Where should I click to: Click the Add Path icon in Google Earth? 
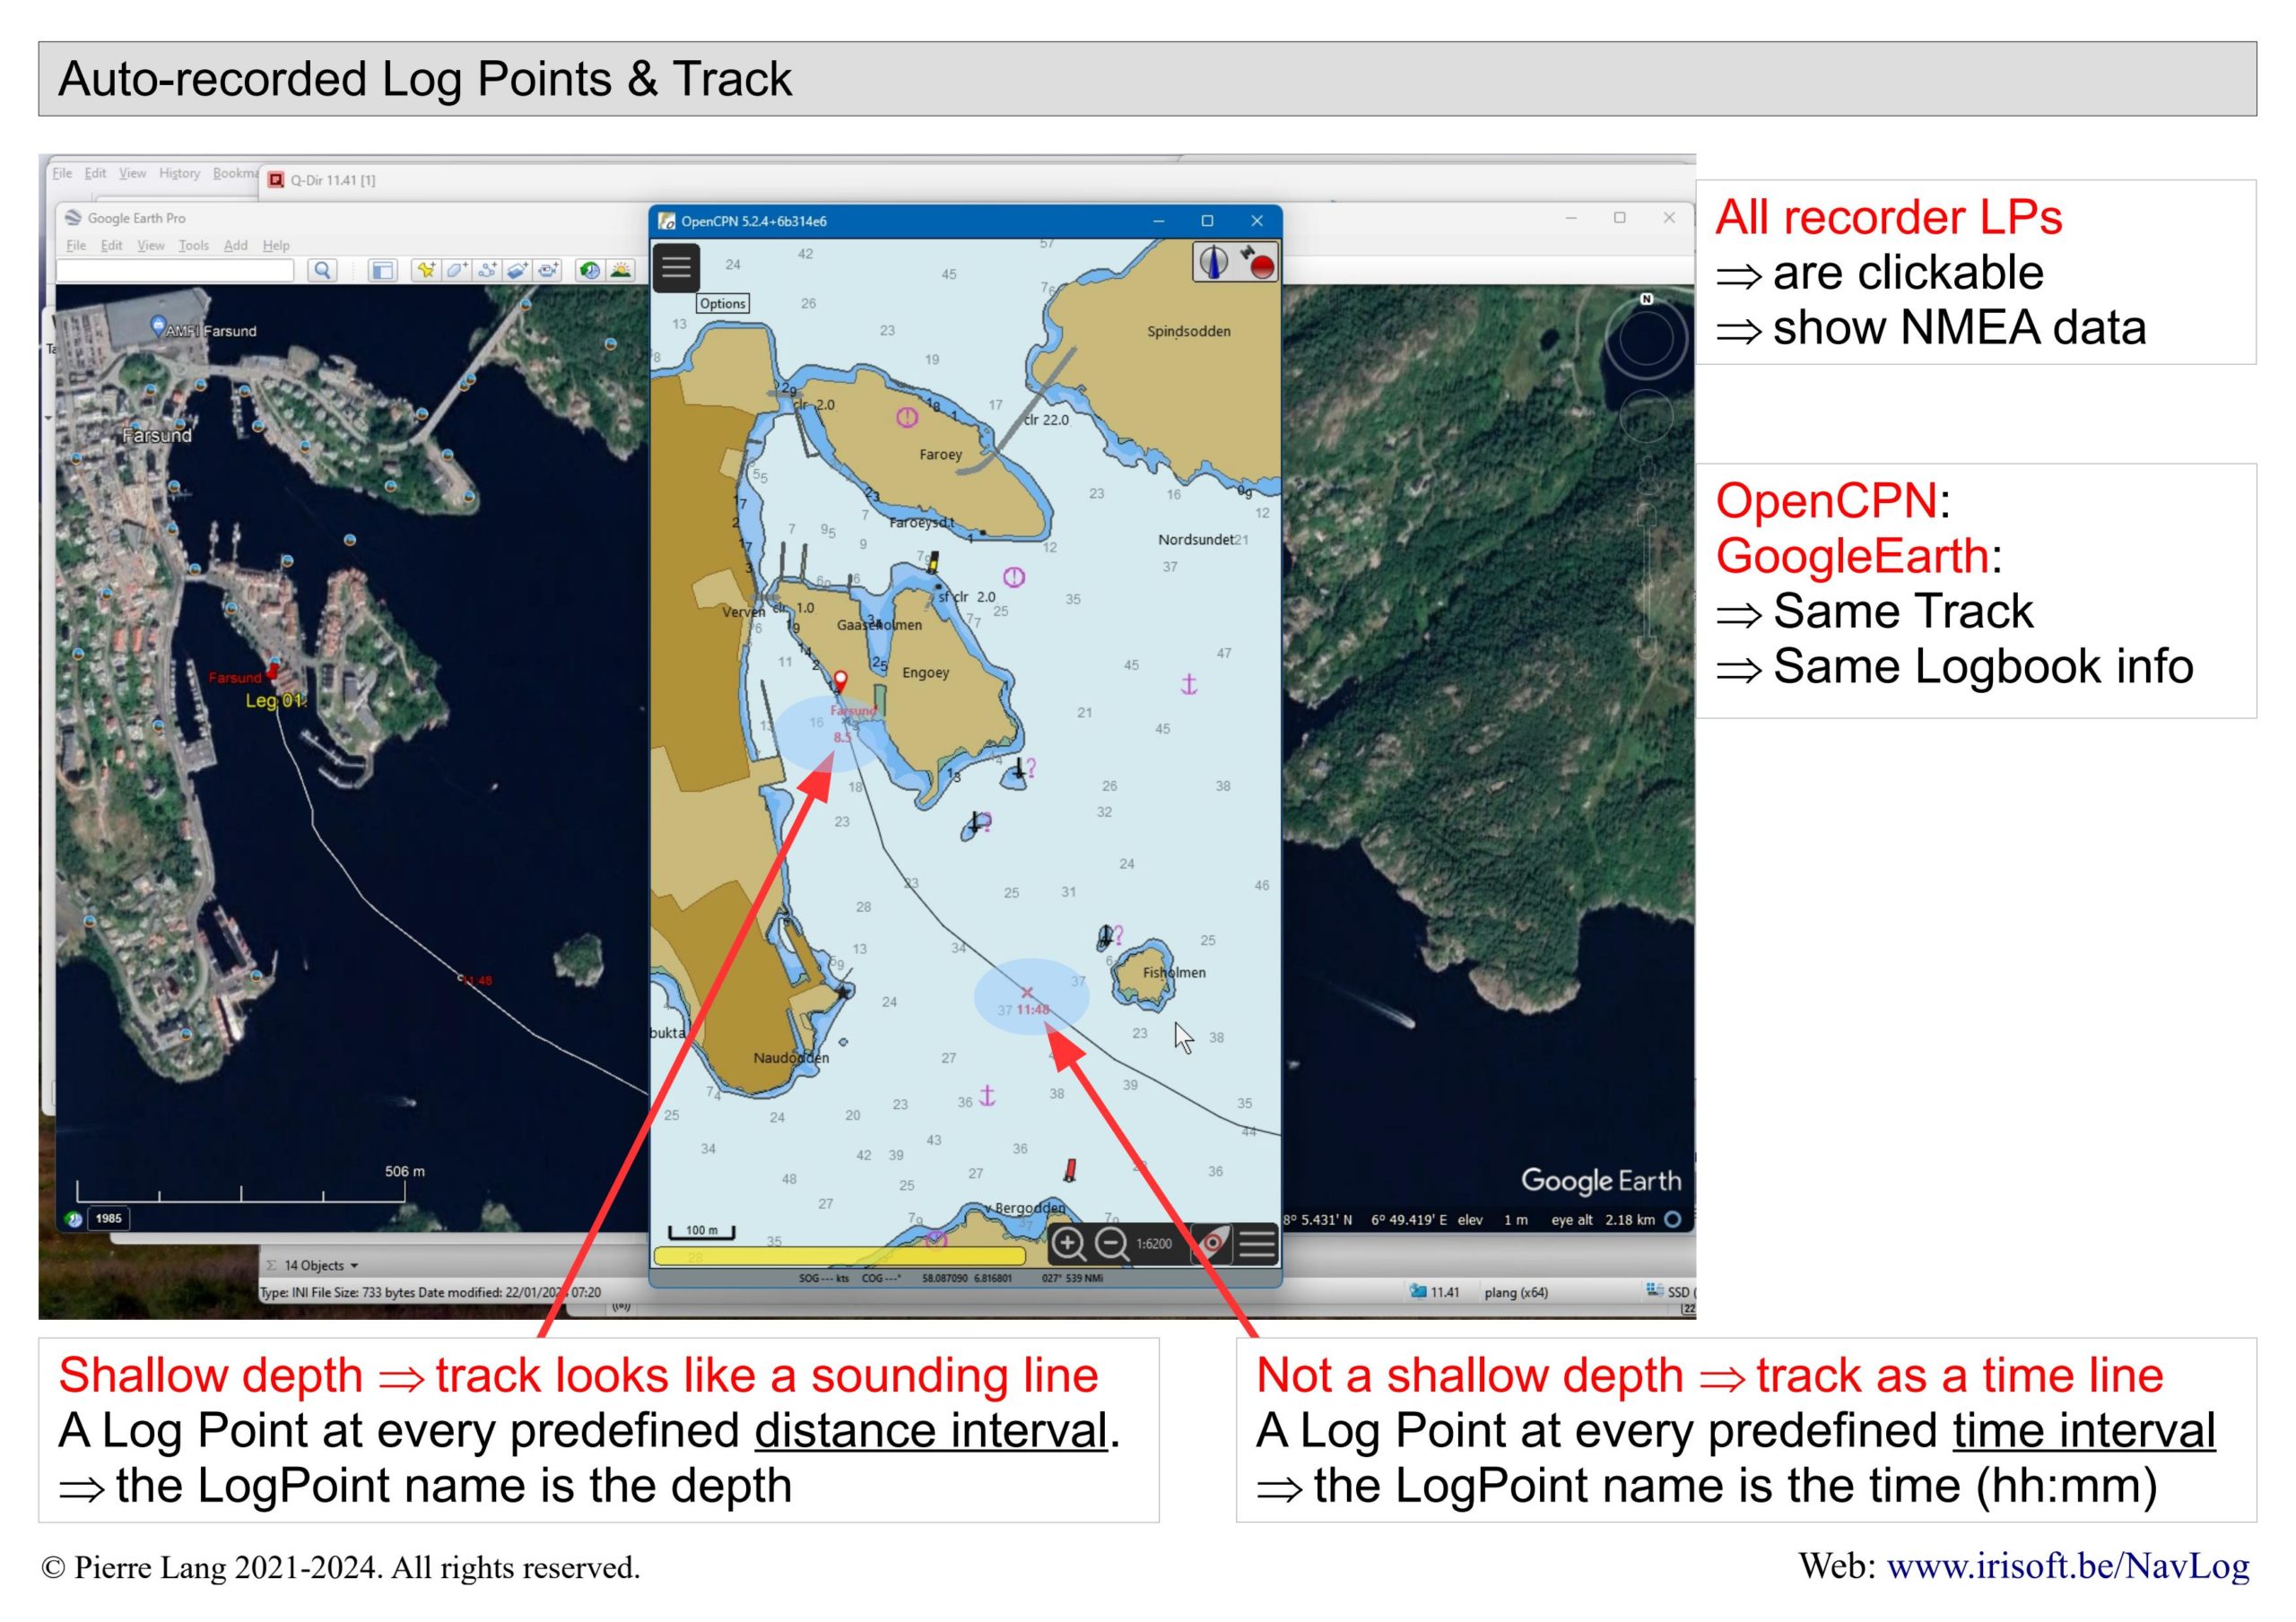point(487,270)
